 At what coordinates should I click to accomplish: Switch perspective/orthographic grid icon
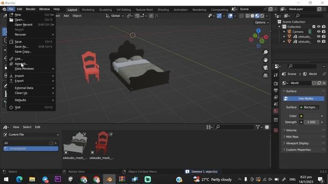point(265,75)
